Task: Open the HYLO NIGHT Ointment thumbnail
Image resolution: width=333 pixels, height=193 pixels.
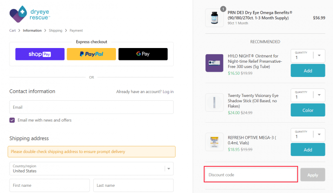Action: click(215, 63)
